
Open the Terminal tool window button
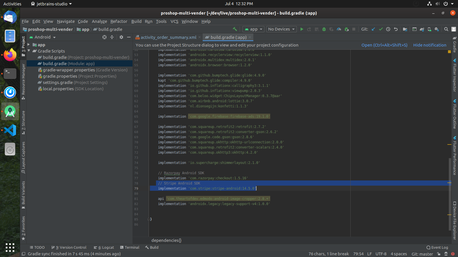point(130,248)
